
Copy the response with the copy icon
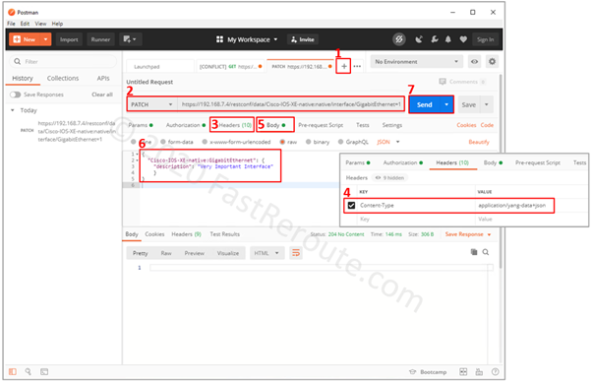(474, 252)
